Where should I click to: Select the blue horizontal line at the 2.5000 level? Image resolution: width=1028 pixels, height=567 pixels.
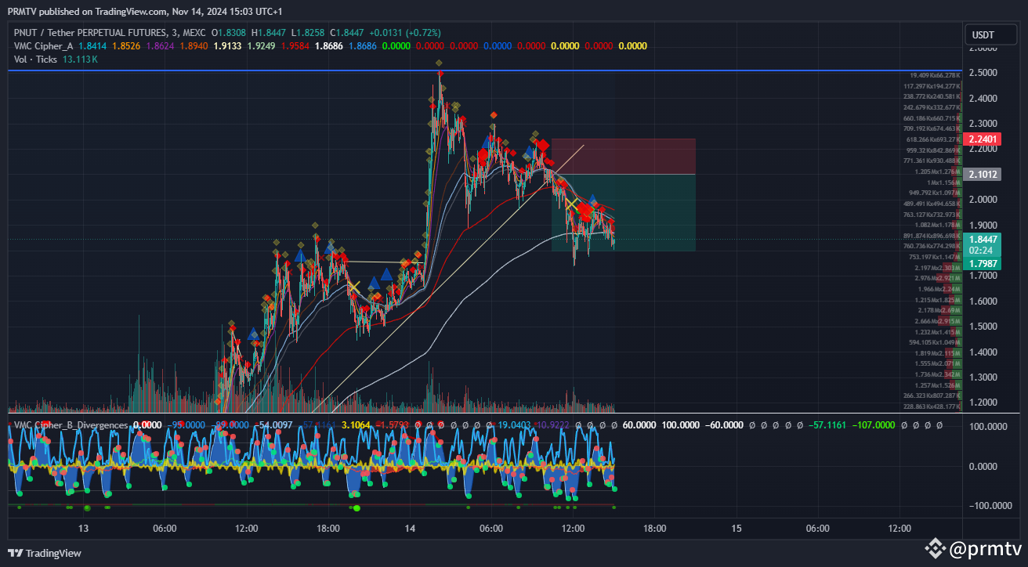coord(486,71)
